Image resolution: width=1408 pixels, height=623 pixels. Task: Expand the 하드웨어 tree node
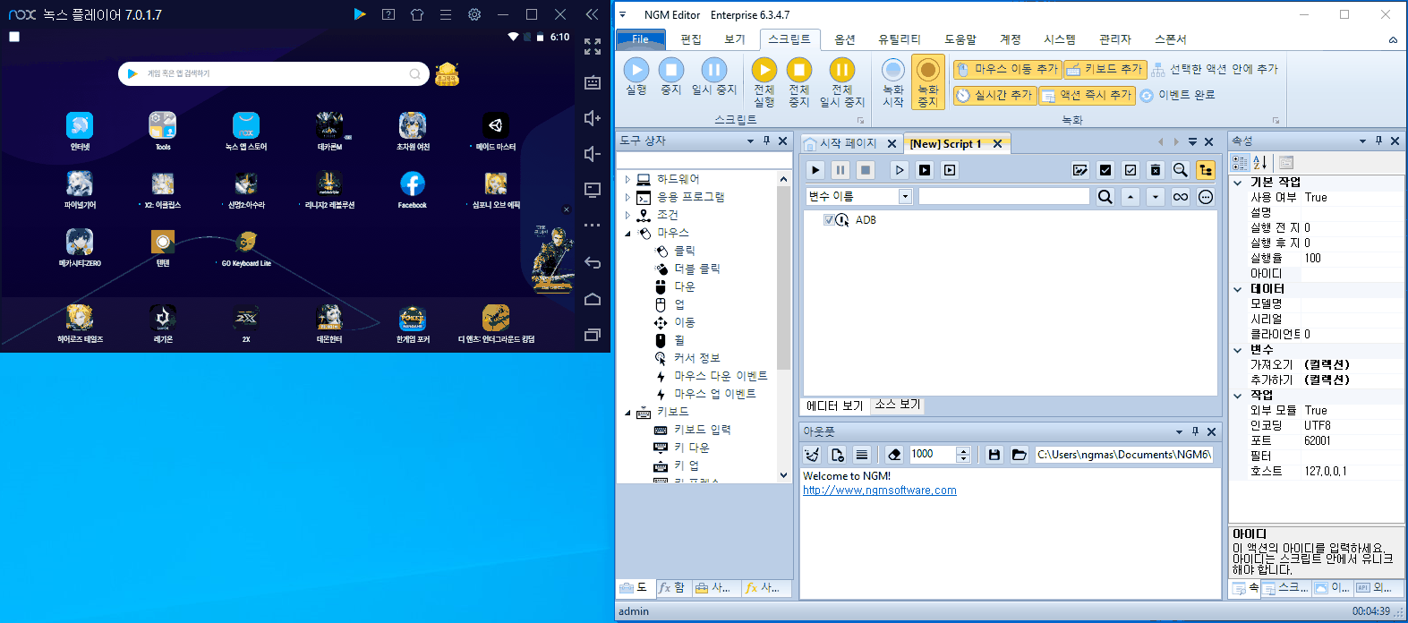point(627,179)
